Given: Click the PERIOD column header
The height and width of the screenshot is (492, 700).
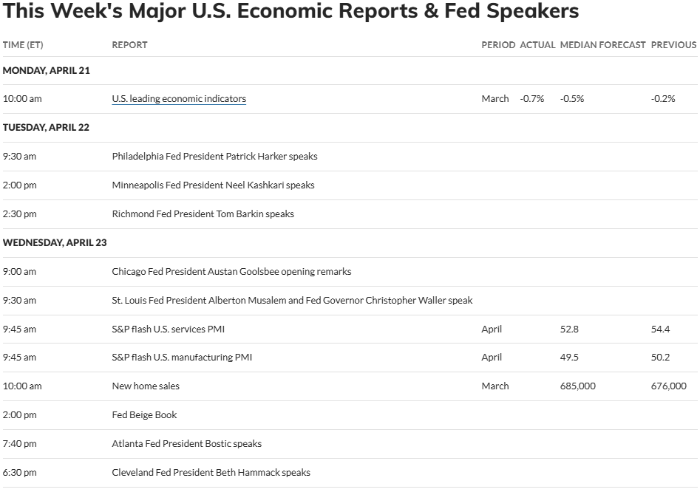Looking at the screenshot, I should (498, 45).
